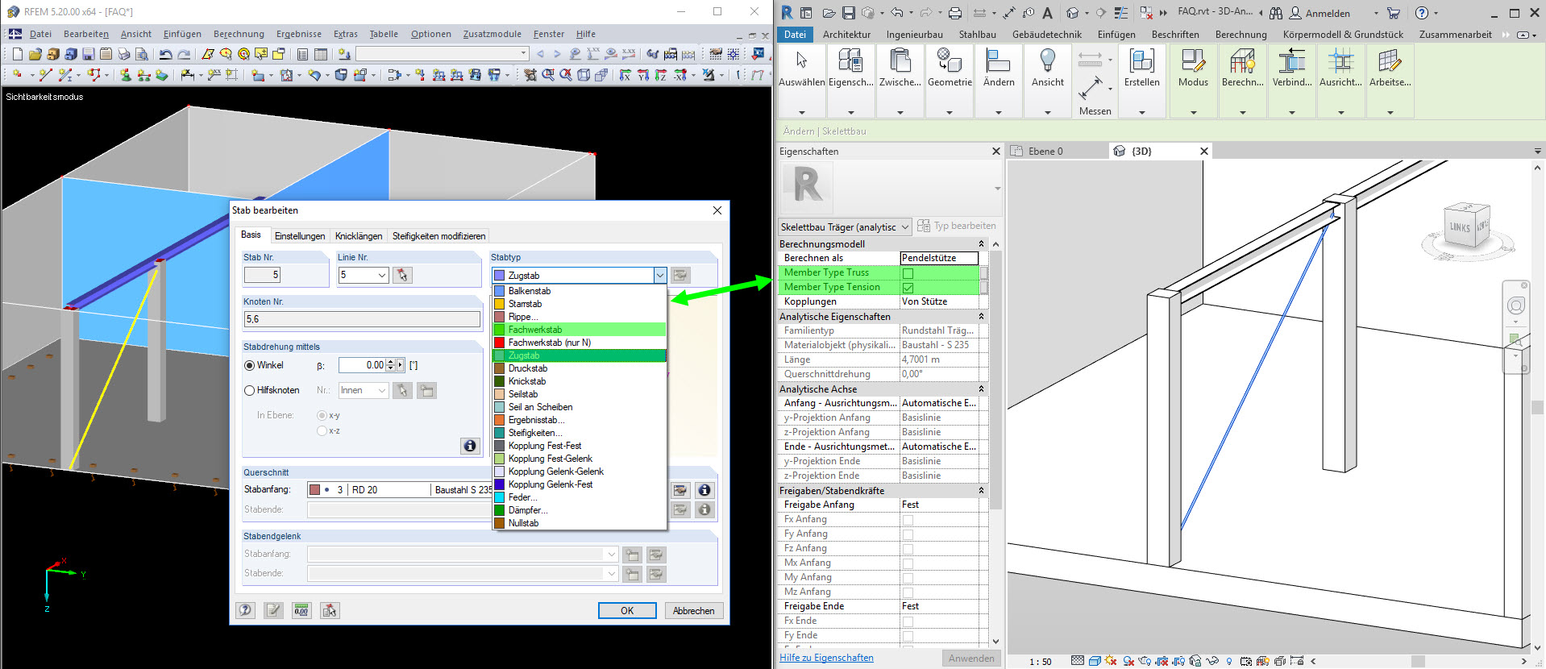This screenshot has width=1546, height=669.
Task: Toggle the Fx Anfang checkbox
Action: 908,520
